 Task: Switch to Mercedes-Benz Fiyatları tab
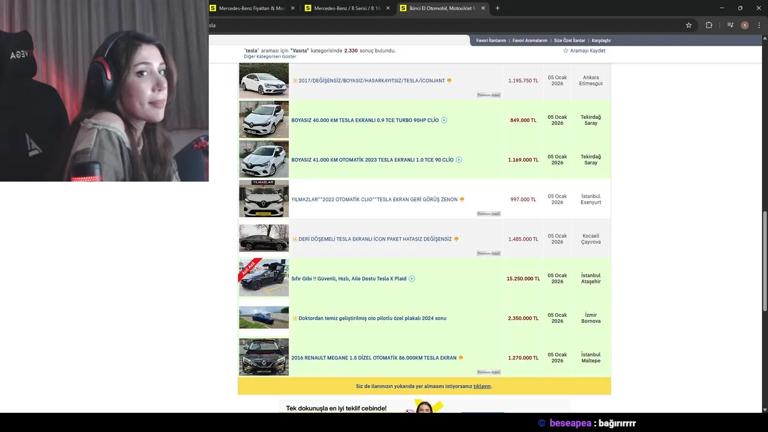pos(253,8)
